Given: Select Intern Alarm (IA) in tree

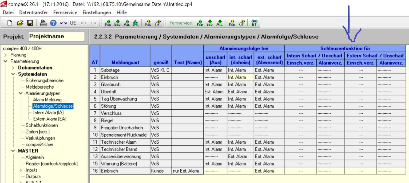Looking at the screenshot, I should coord(48,113).
